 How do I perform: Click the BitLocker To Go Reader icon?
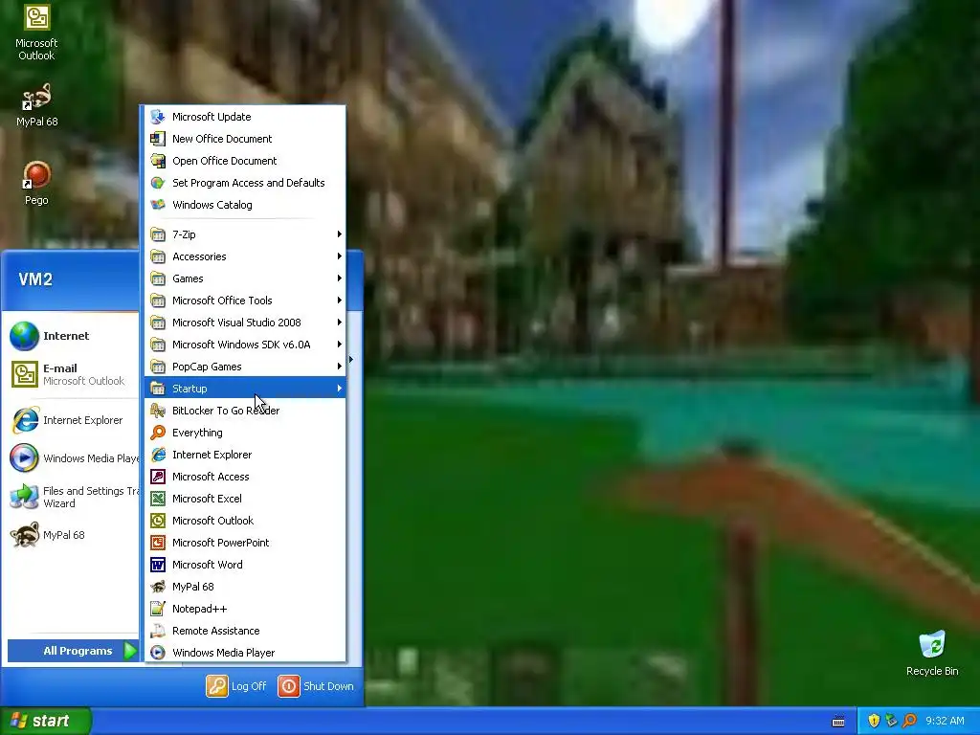coord(158,410)
